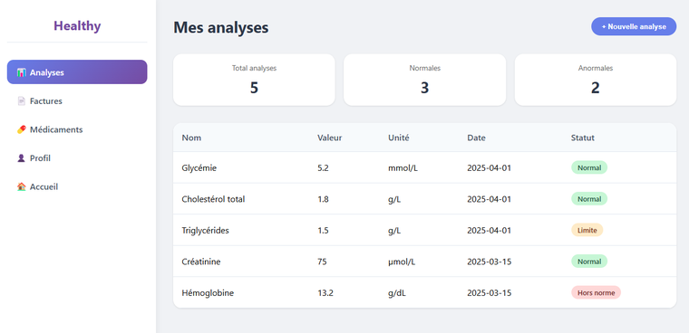
Task: Click the house icon beside Accueil
Action: tap(21, 186)
